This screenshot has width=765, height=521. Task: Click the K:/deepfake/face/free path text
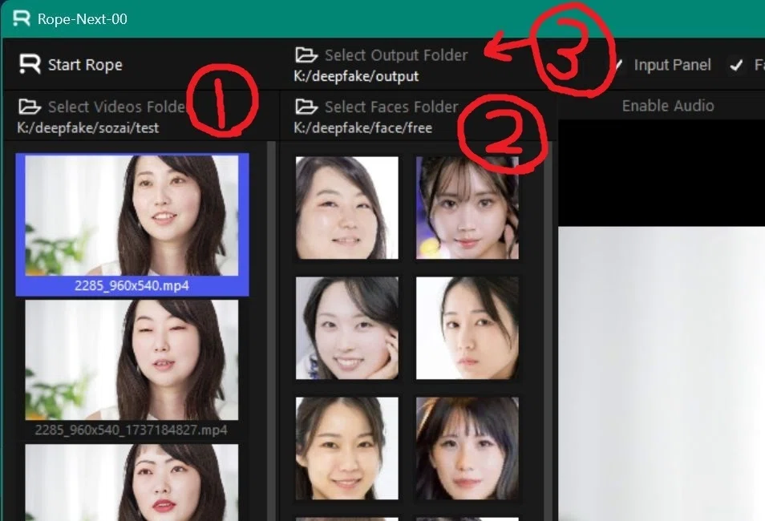363,127
